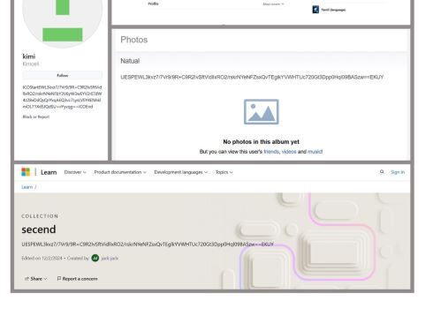Open the search icon in Learn header

[382, 172]
